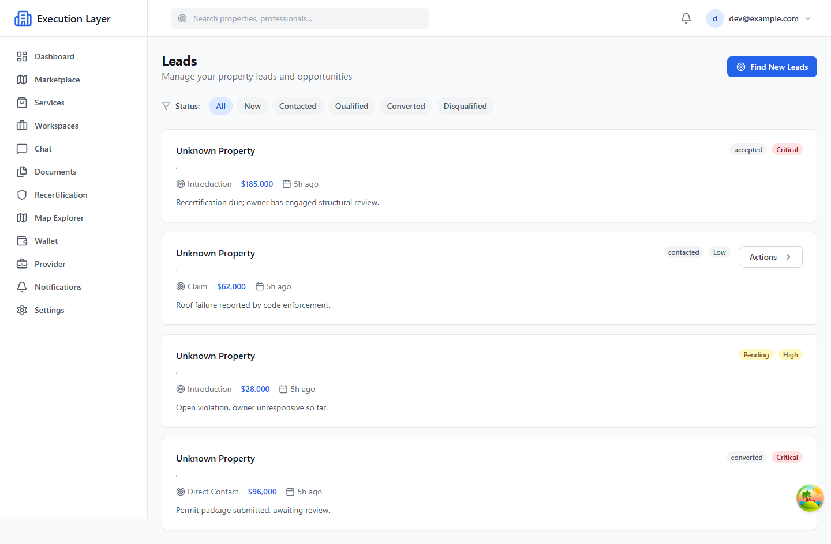This screenshot has height=544, width=831.
Task: Open the Map Explorer link
Action: pos(74,218)
